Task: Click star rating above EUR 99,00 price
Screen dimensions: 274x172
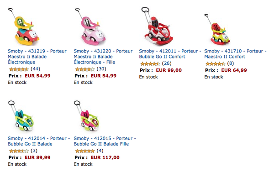Action: click(150, 64)
